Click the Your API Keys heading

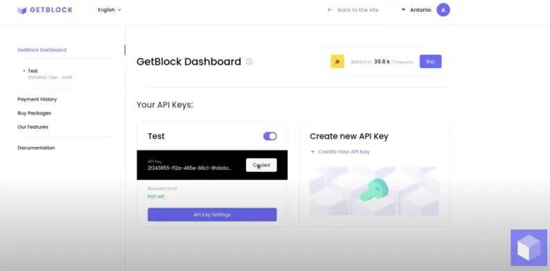(165, 105)
